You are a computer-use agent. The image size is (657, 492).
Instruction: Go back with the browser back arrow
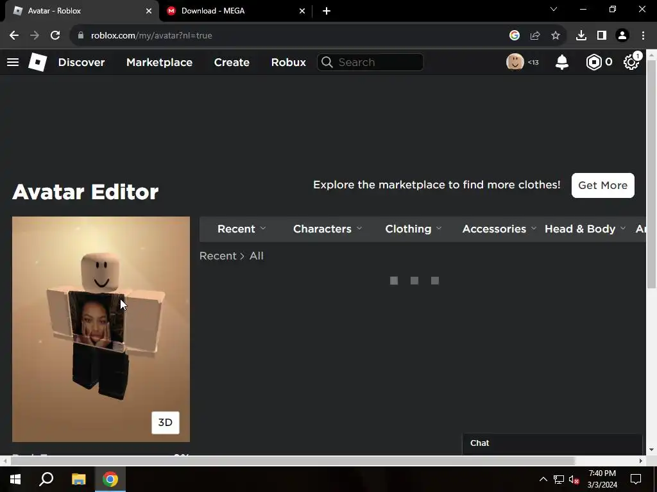coord(14,36)
